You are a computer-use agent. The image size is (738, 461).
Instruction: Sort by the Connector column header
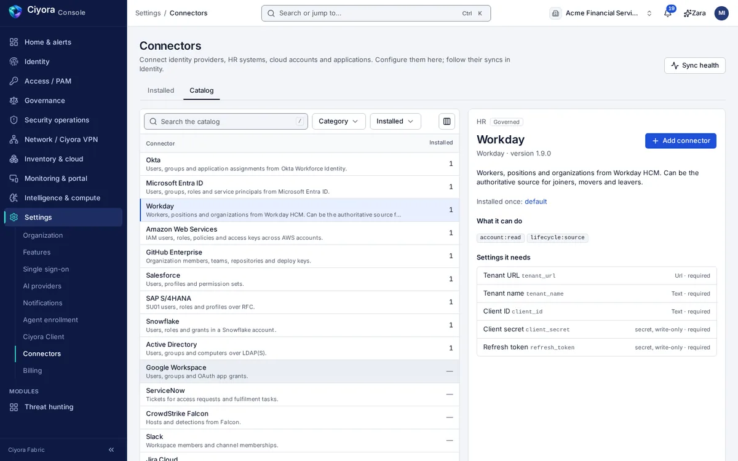coord(161,143)
